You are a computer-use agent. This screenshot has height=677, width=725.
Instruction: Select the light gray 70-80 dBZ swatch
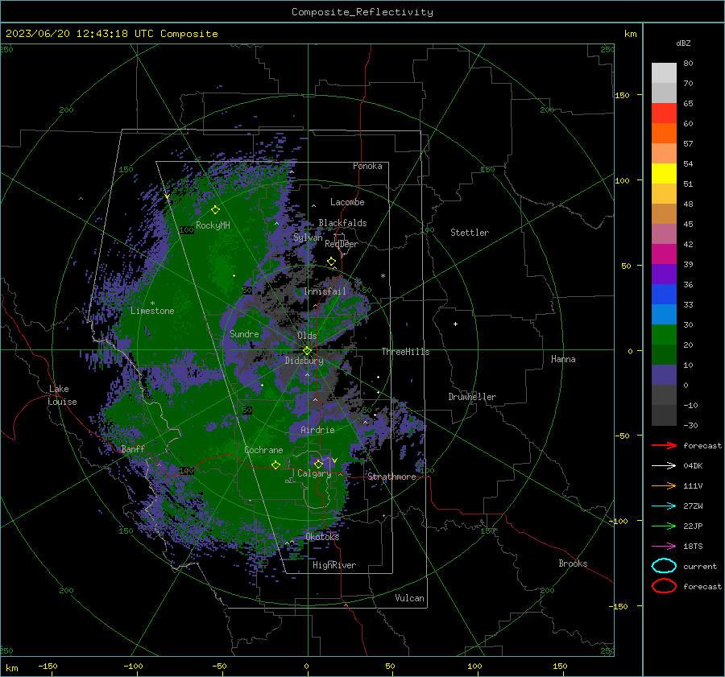point(664,73)
